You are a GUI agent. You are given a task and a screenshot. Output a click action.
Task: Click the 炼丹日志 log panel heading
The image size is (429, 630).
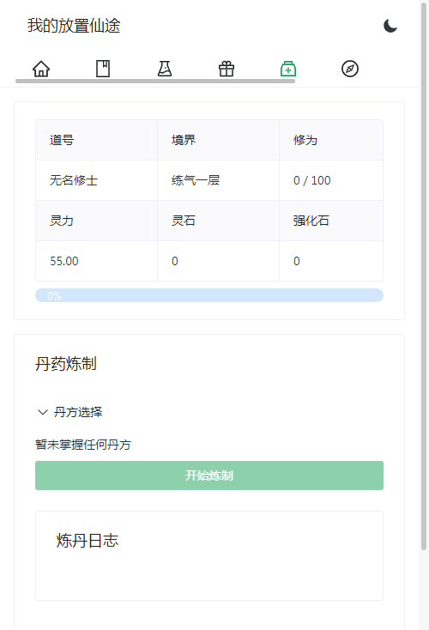click(x=88, y=541)
